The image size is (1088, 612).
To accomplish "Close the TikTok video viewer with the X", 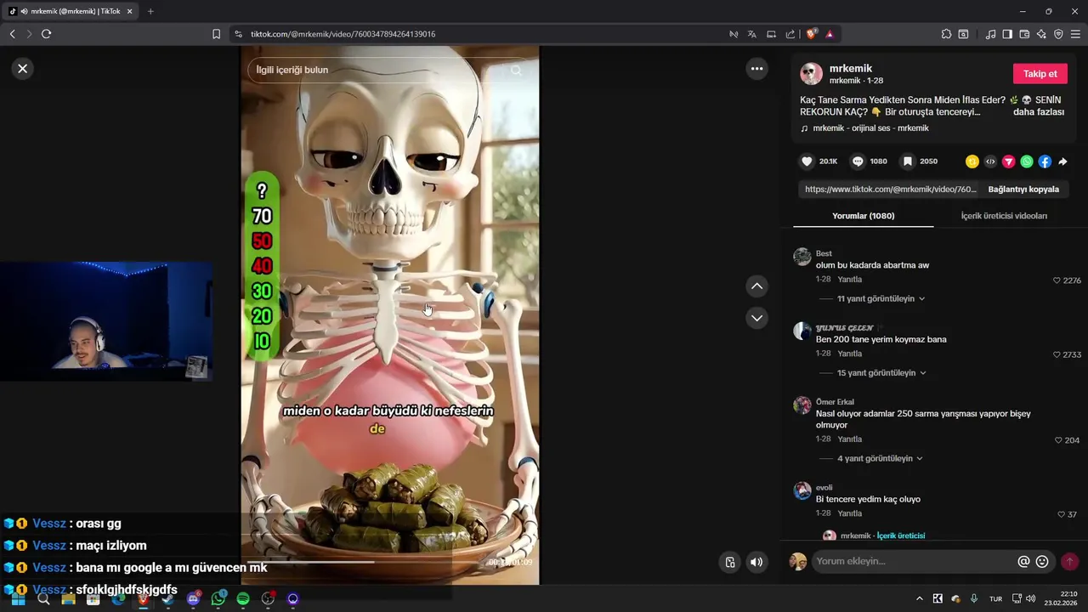I will click(x=23, y=69).
